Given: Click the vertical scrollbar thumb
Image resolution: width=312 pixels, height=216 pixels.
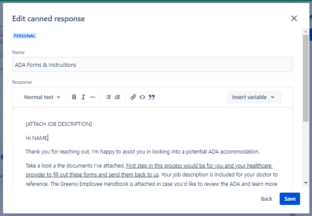Looking at the screenshot, I should [x=306, y=78].
